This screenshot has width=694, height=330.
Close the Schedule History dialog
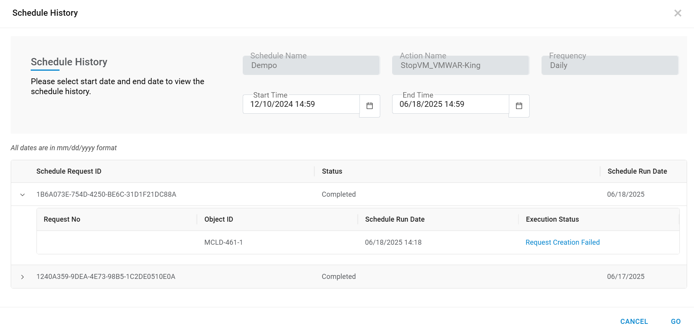click(677, 13)
